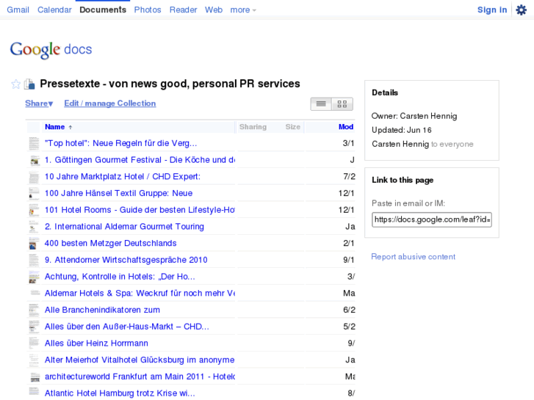
Task: Open Calendar from top bar
Action: [54, 10]
